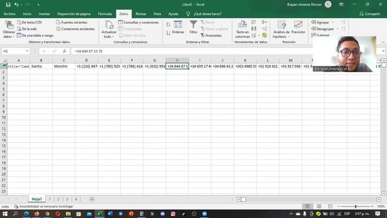
Task: Select row 10 header
Action: [x=4, y=117]
